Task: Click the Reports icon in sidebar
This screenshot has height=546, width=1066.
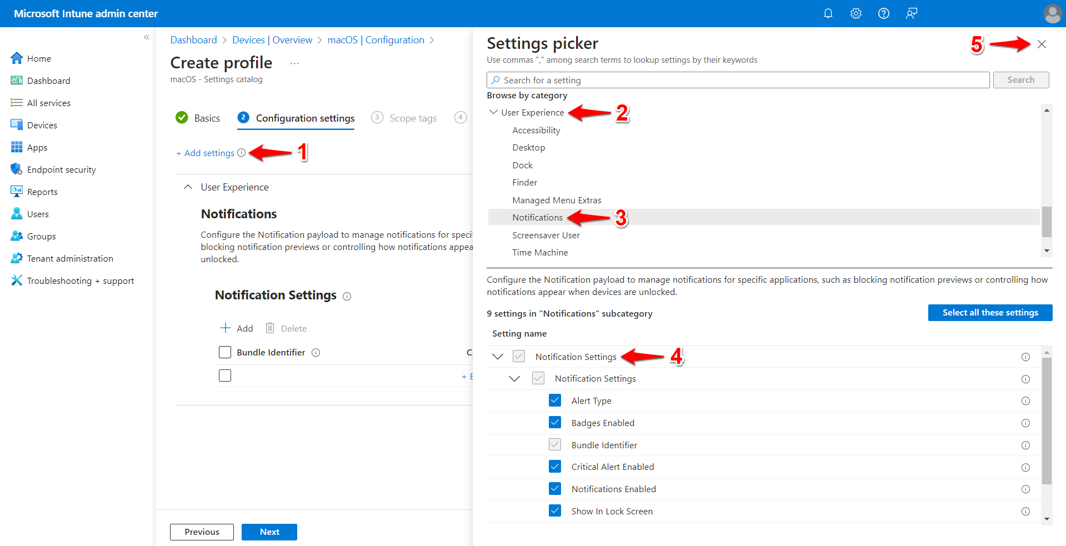Action: coord(17,192)
